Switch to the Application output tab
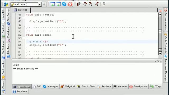The image size is (169, 95). pyautogui.click(x=22, y=87)
